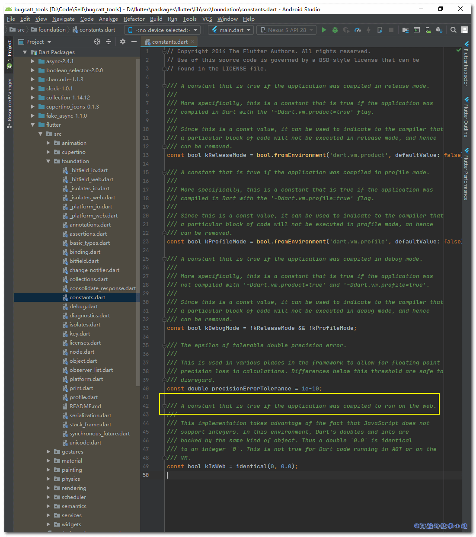
Task: Click the locate-current-file target icon
Action: point(97,42)
